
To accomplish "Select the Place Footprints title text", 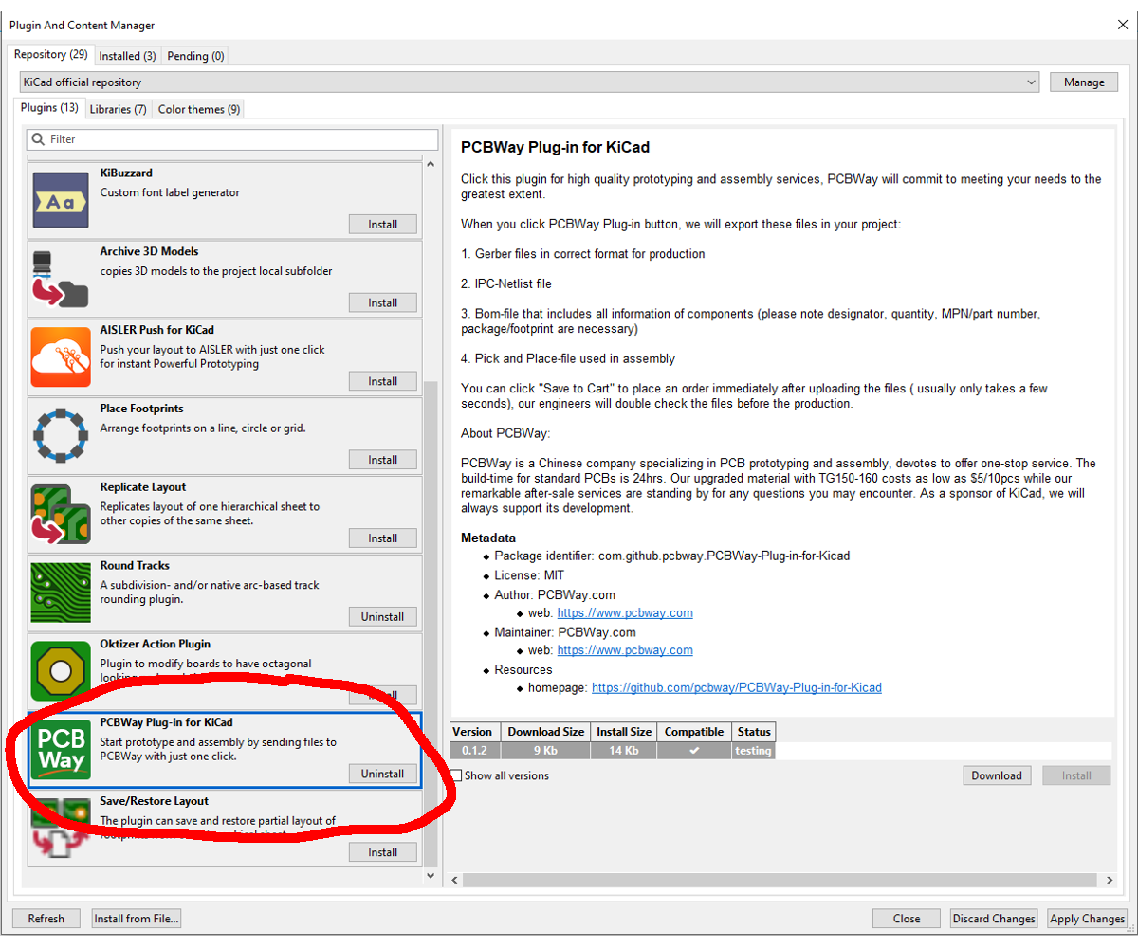I will (x=141, y=409).
